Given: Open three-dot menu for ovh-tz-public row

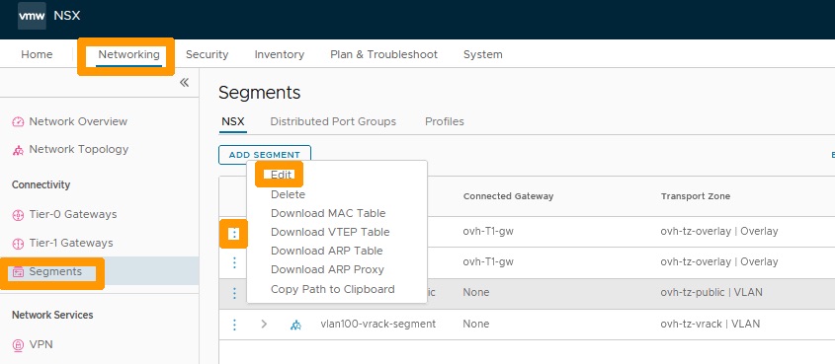Looking at the screenshot, I should point(234,293).
